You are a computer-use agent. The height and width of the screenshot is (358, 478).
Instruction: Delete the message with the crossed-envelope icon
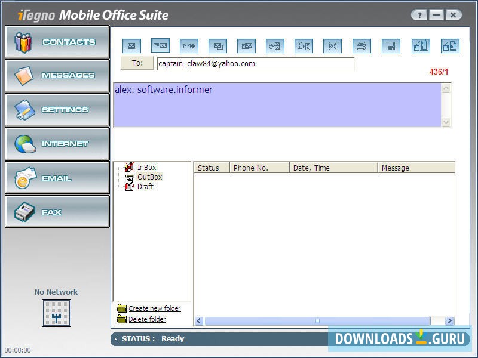[x=332, y=46]
